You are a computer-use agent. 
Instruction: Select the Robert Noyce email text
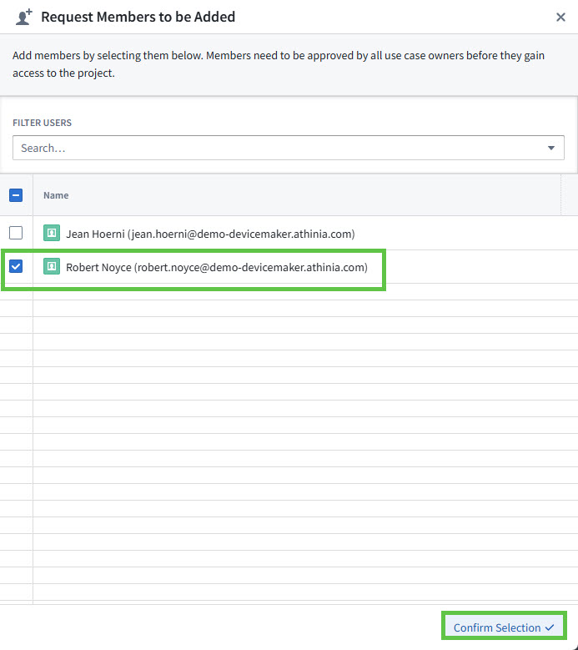click(250, 267)
